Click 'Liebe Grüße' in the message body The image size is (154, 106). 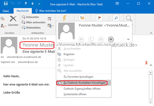[12, 92]
